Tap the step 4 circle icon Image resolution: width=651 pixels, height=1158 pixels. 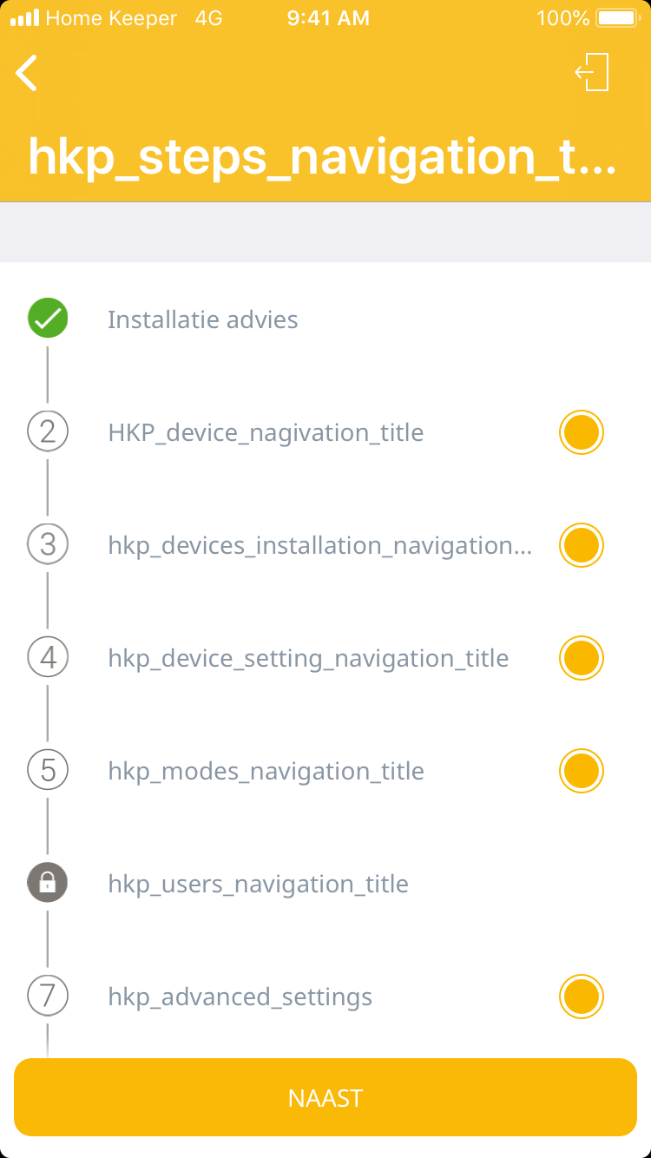click(x=48, y=657)
